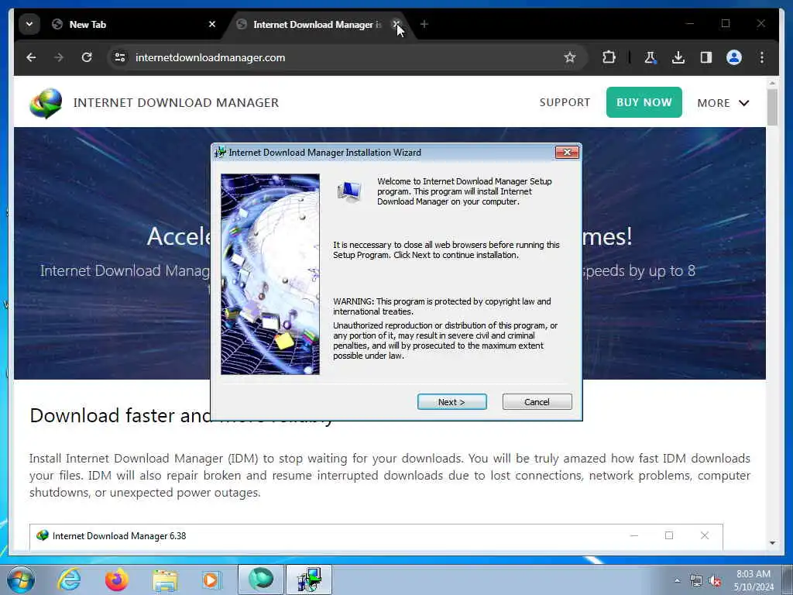The height and width of the screenshot is (595, 793).
Task: Go forward to next page
Action: (x=59, y=57)
